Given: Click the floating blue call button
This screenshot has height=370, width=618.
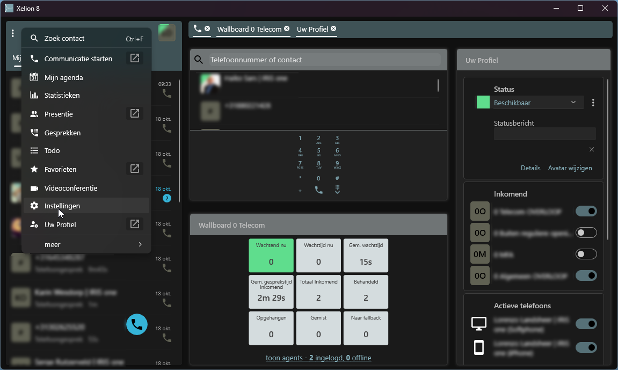Looking at the screenshot, I should (x=137, y=324).
